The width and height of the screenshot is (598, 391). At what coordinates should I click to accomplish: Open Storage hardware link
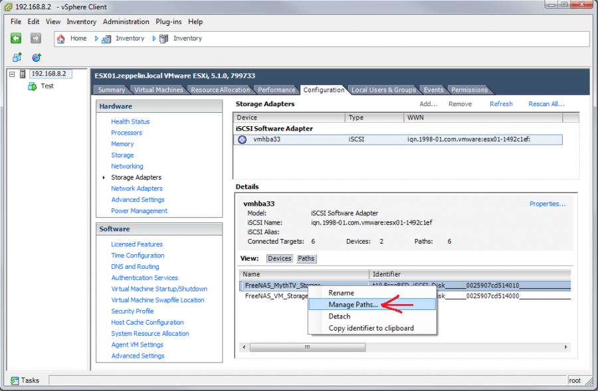(x=122, y=155)
